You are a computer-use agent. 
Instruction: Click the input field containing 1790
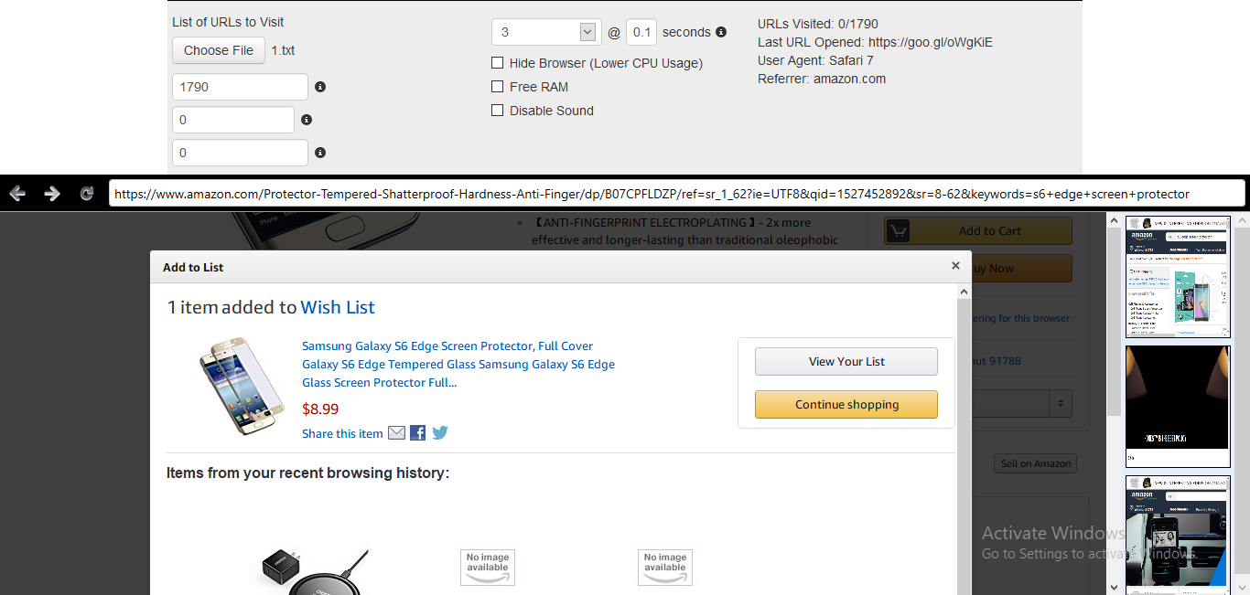pos(240,87)
